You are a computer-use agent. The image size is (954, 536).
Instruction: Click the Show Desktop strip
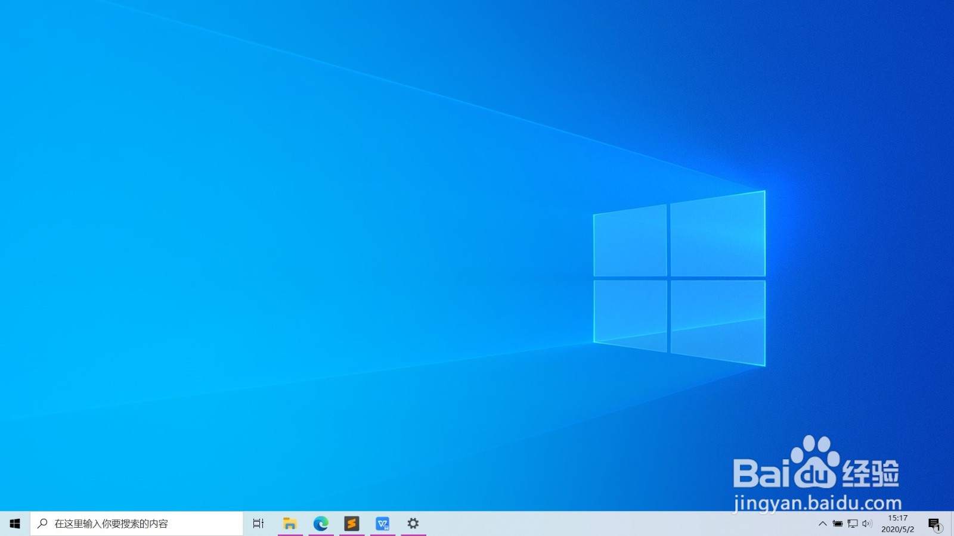(x=952, y=523)
